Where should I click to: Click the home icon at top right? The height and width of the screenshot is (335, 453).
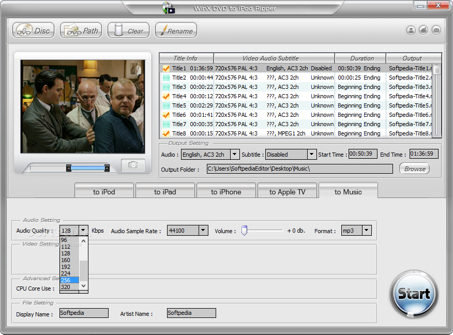[424, 30]
